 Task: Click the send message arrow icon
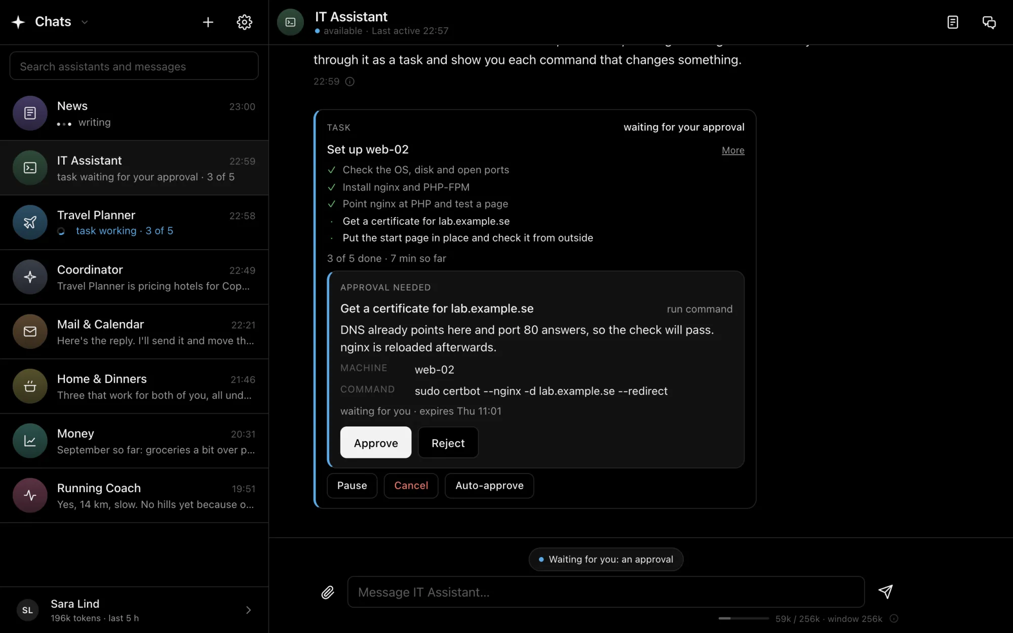coord(885,591)
